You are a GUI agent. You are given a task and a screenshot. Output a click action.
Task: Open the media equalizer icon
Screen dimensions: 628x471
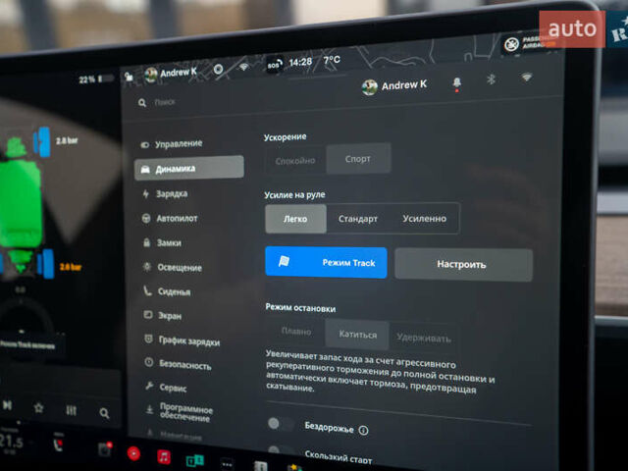pos(72,410)
